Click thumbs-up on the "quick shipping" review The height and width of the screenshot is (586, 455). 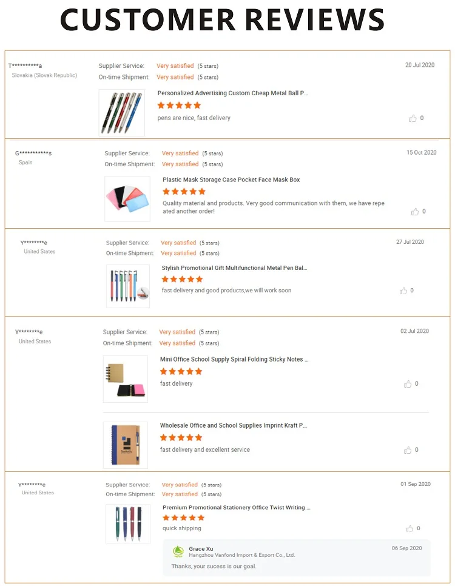tap(409, 528)
